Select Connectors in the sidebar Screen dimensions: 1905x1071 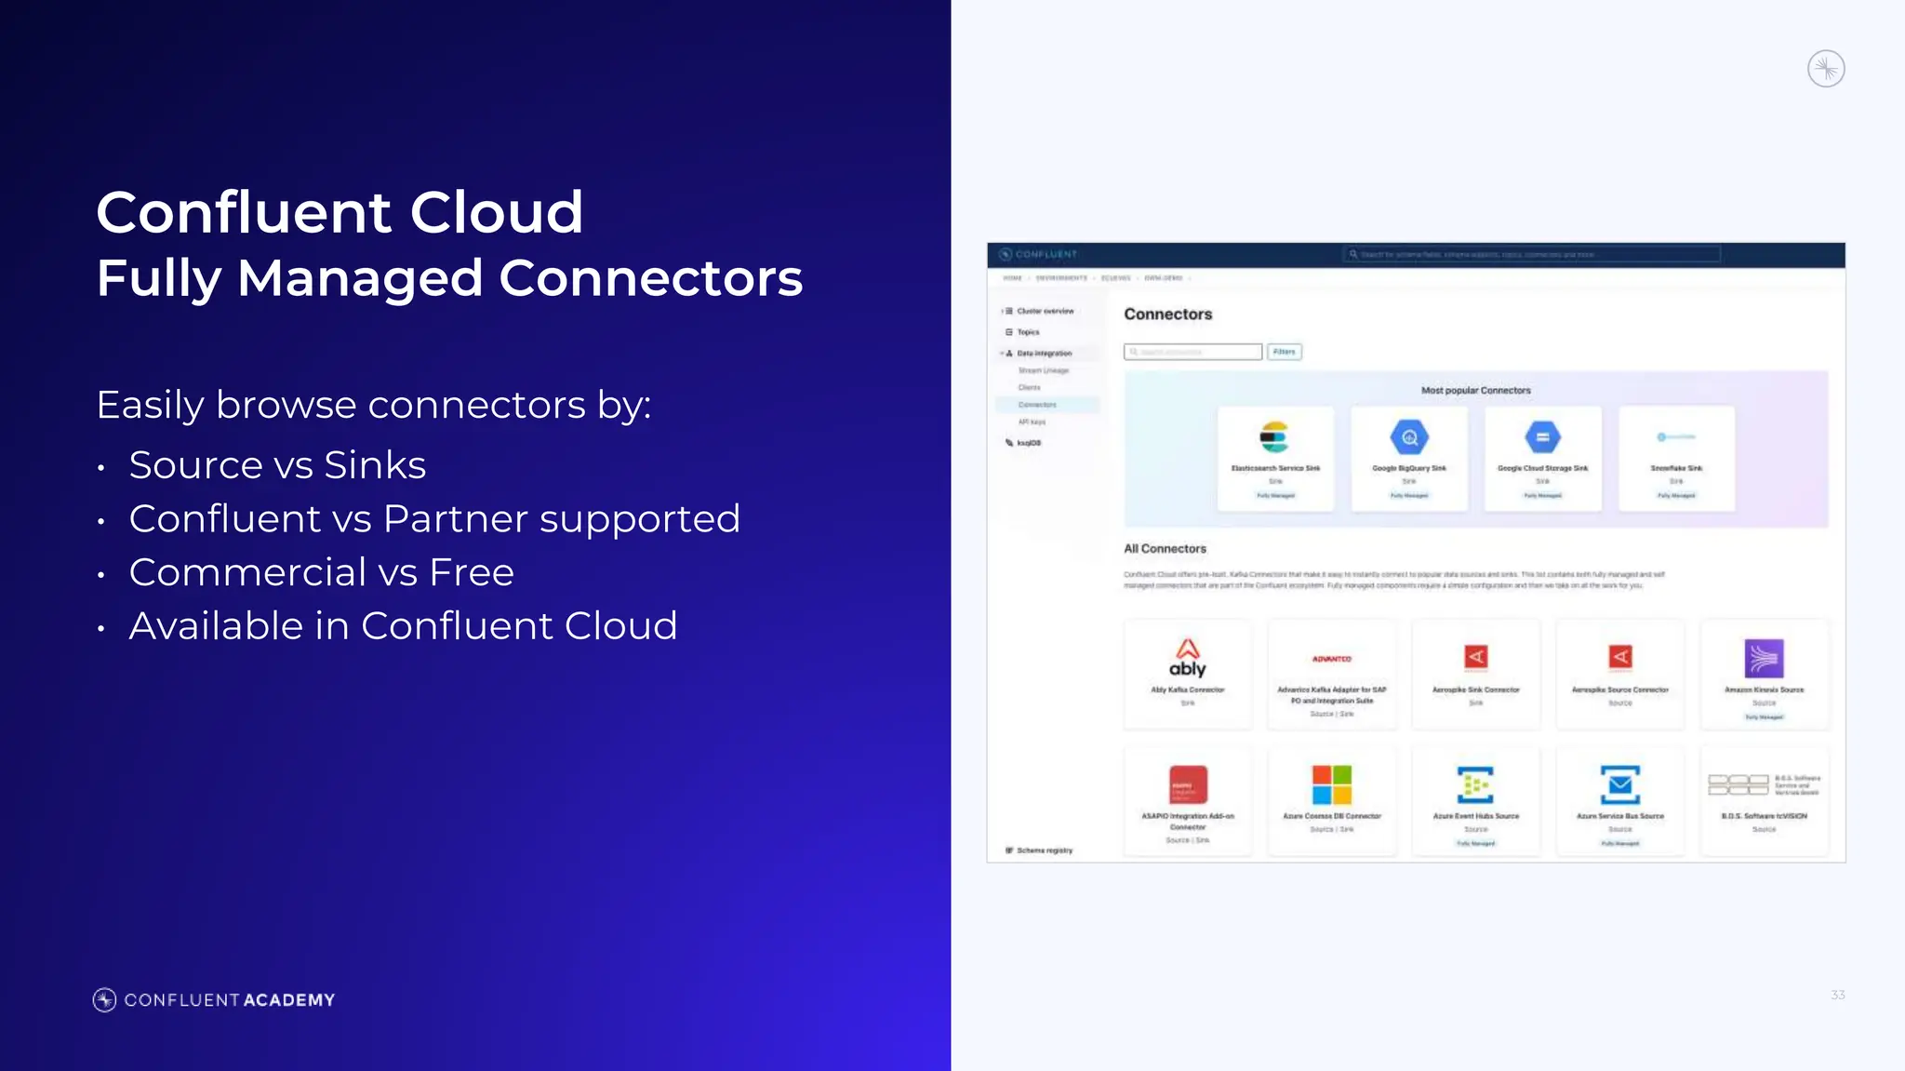click(1047, 405)
